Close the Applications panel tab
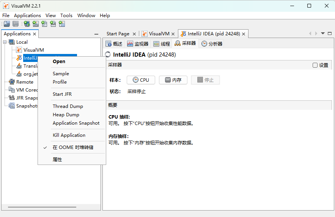Screen dimensions: 335x217 pyautogui.click(x=35, y=34)
